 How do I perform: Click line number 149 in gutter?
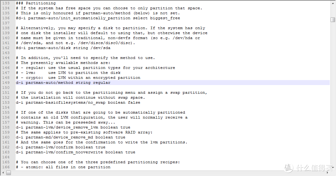point(6,83)
